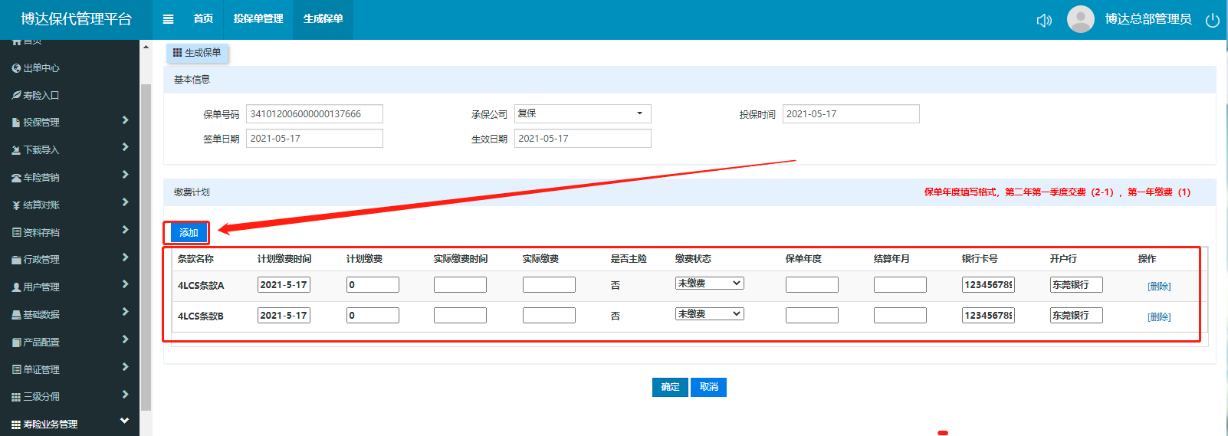Screen dimensions: 1228x436
Task: Click the speaker notification icon
Action: point(1044,20)
